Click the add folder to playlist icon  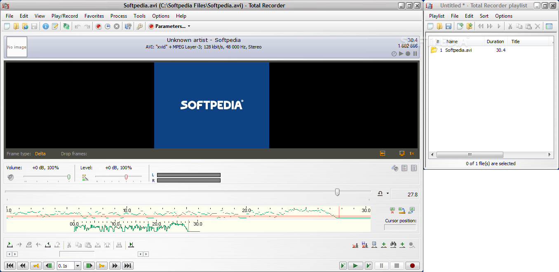[x=469, y=26]
